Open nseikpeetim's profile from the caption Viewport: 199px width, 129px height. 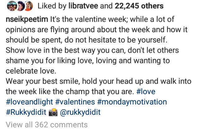click(27, 20)
